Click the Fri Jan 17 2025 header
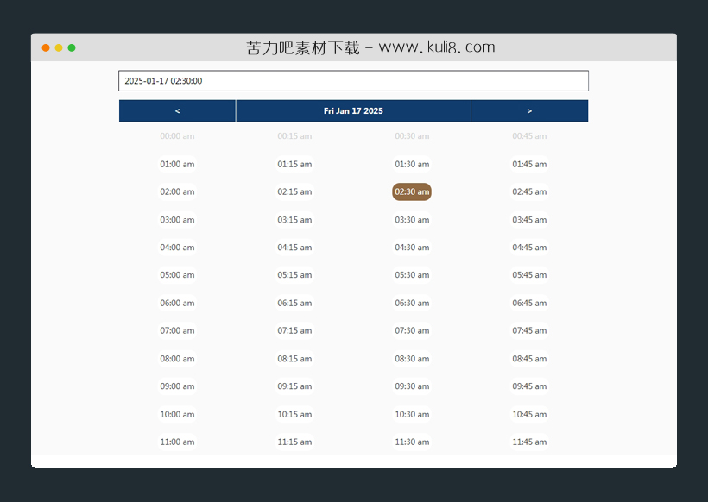Viewport: 708px width, 502px height. (x=353, y=110)
